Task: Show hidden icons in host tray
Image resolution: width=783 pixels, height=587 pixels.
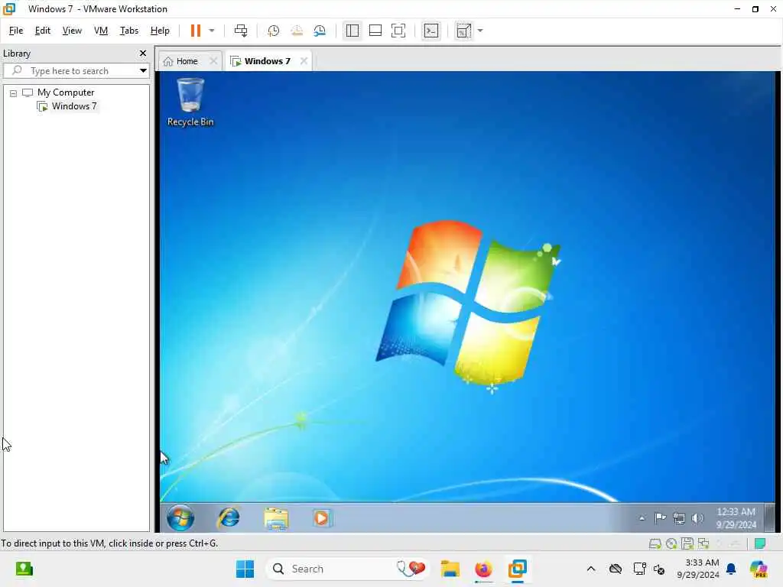Action: tap(591, 569)
